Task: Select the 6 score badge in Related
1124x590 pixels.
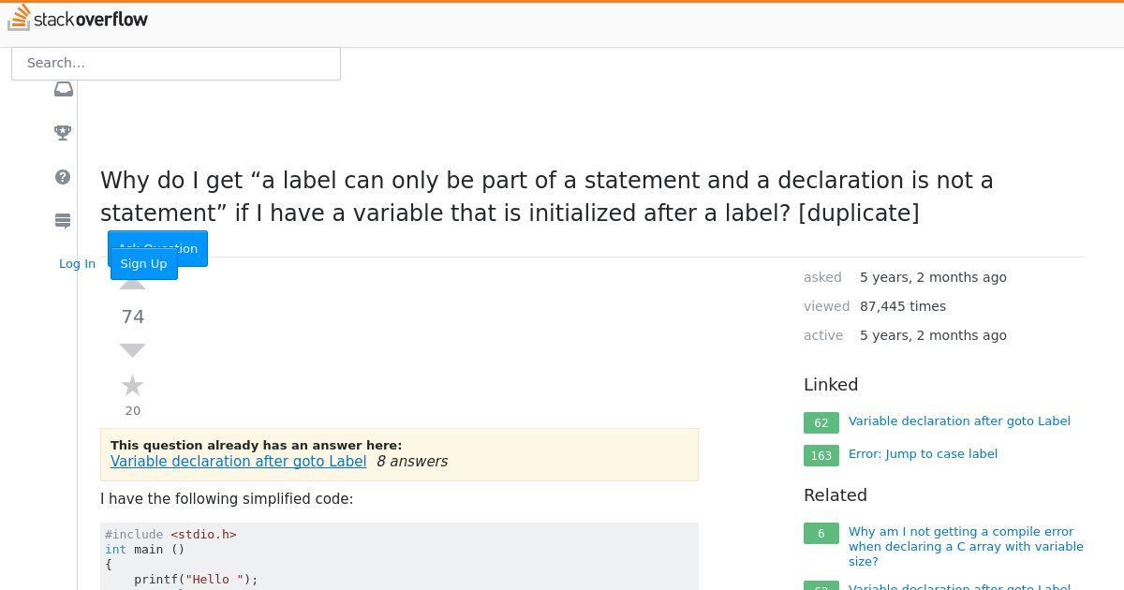Action: point(821,533)
